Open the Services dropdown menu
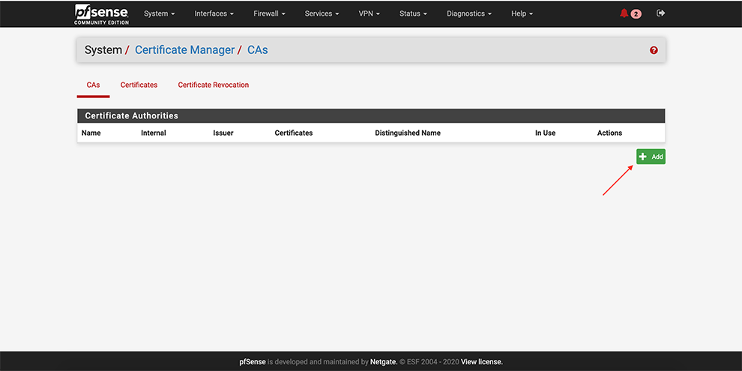 [322, 13]
